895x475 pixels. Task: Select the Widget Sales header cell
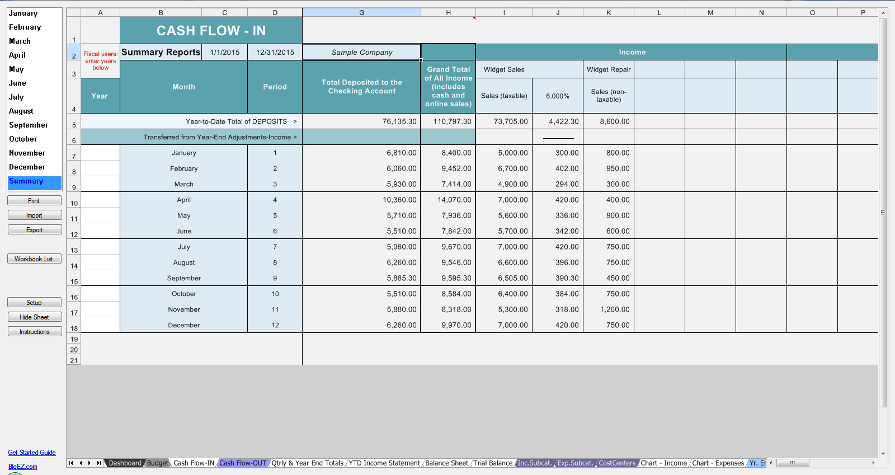(x=529, y=69)
